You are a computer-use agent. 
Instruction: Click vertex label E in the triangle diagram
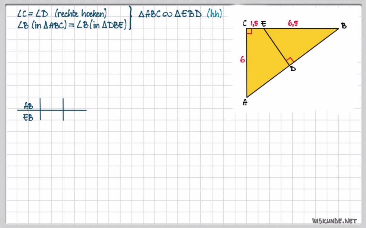[x=263, y=24]
